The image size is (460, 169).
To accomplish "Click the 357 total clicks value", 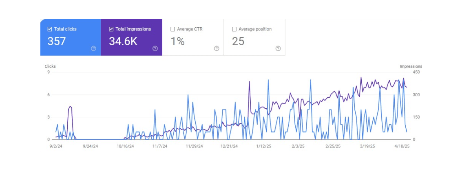I will point(57,41).
